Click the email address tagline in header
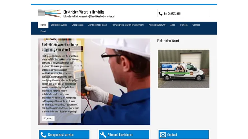 click(89, 16)
